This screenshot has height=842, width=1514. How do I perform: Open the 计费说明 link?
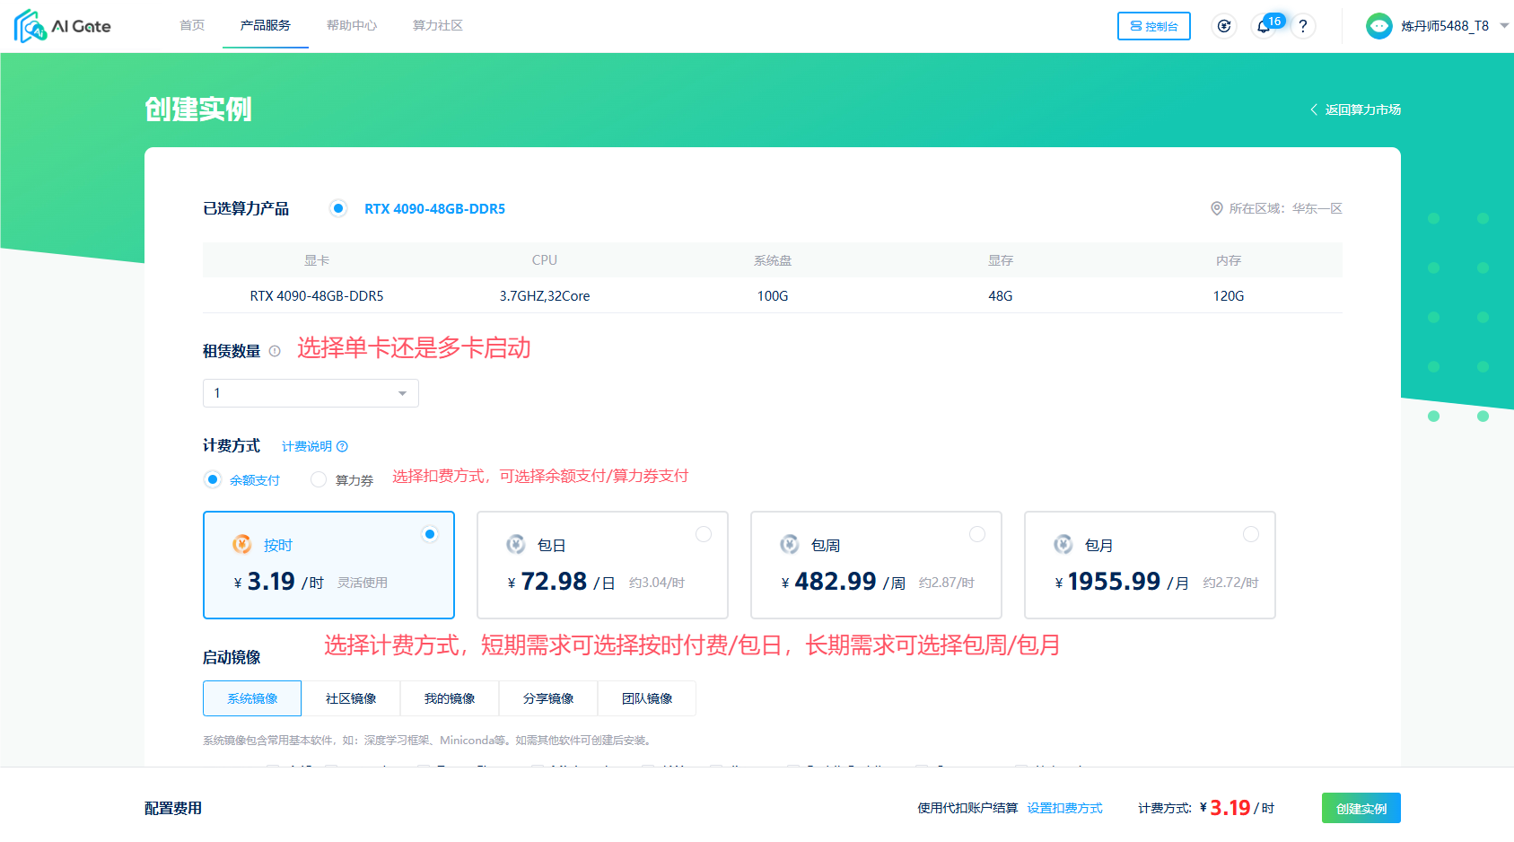[x=307, y=446]
